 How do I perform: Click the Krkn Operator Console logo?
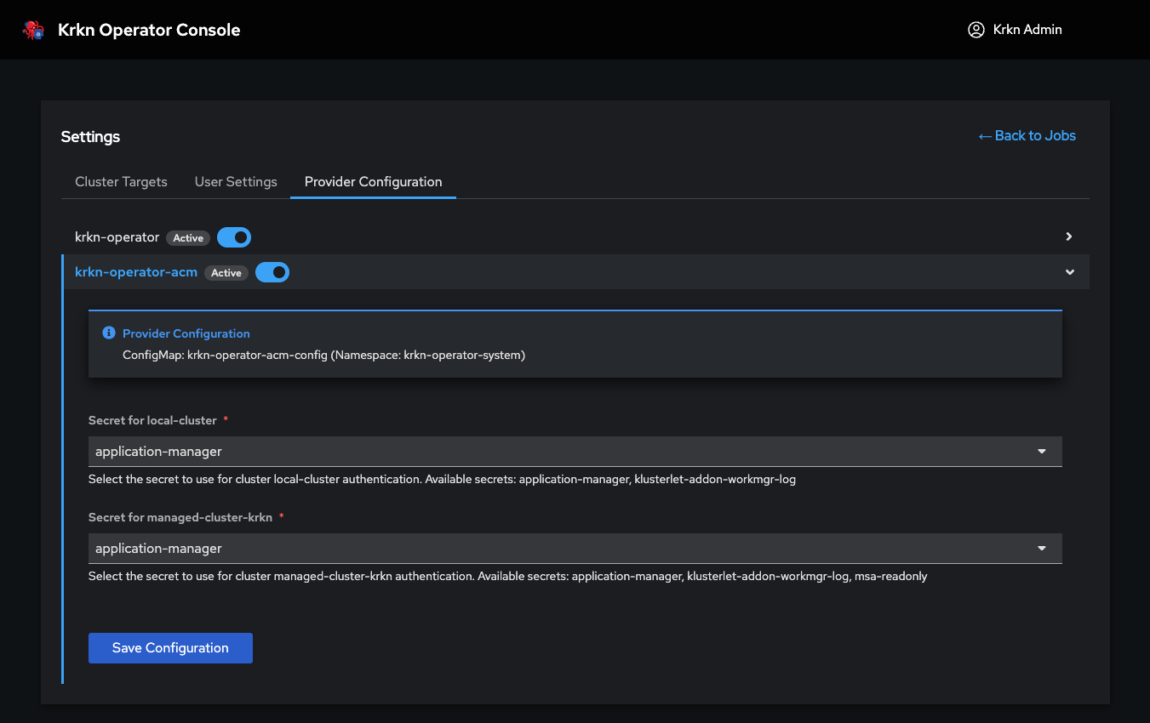point(33,29)
